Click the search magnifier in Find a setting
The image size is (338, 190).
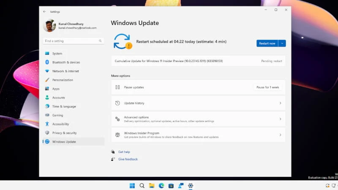click(100, 41)
